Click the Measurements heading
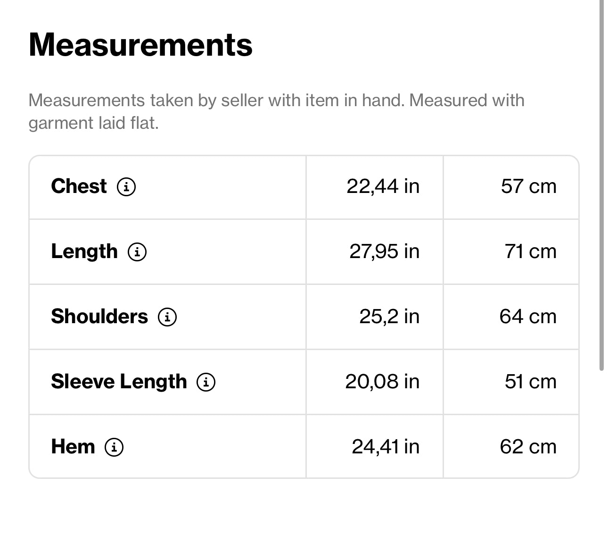This screenshot has width=608, height=535. pyautogui.click(x=140, y=45)
